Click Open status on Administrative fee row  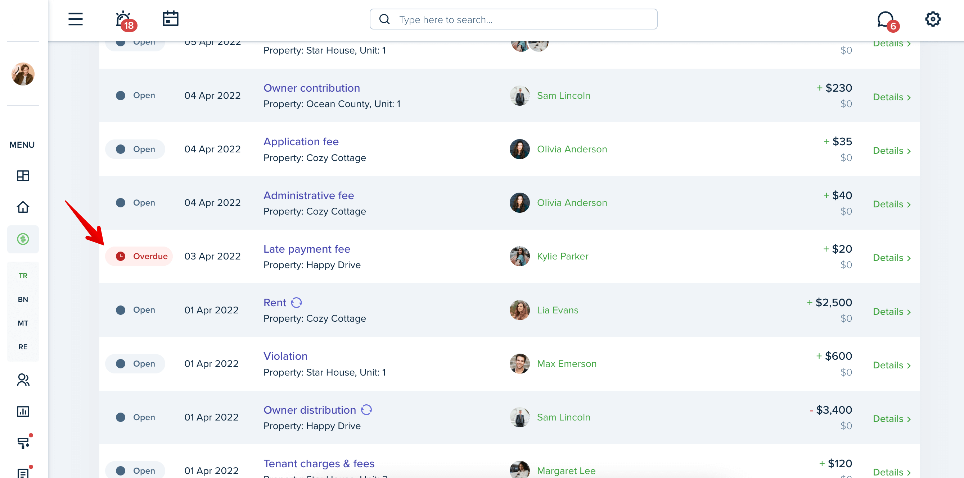click(135, 203)
